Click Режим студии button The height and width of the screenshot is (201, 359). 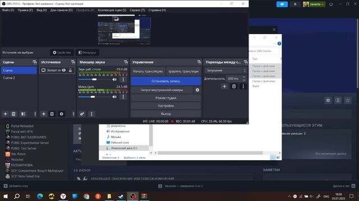tap(166, 98)
